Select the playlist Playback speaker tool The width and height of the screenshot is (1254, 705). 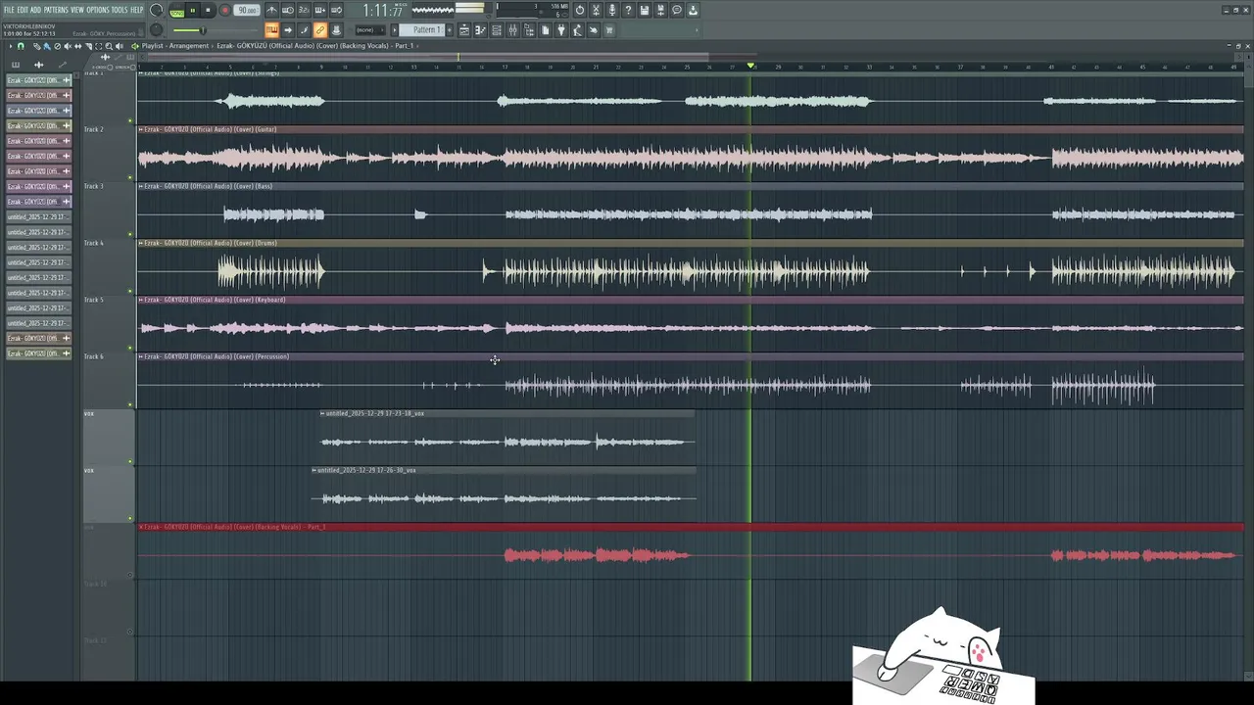coord(120,46)
